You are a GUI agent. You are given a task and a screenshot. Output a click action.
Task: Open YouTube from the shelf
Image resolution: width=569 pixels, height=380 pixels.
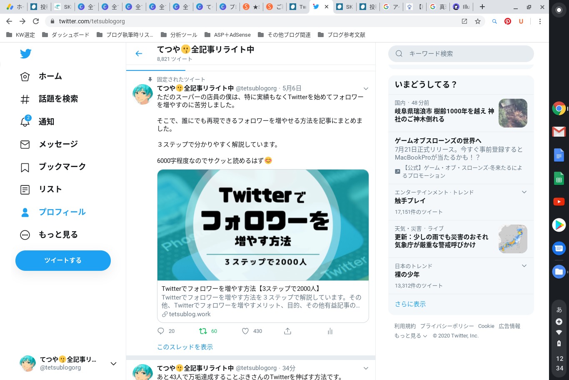coord(559,202)
